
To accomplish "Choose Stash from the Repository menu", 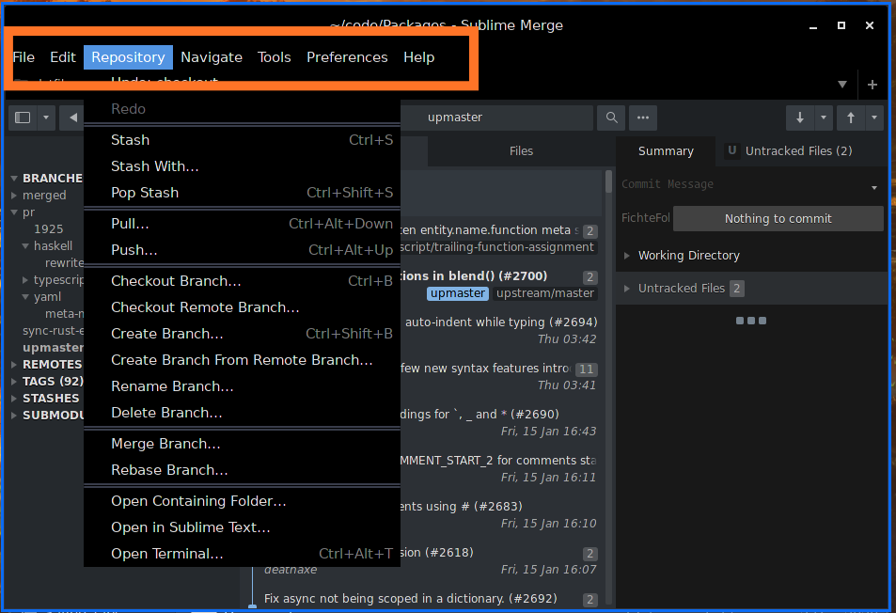I will coord(242,140).
